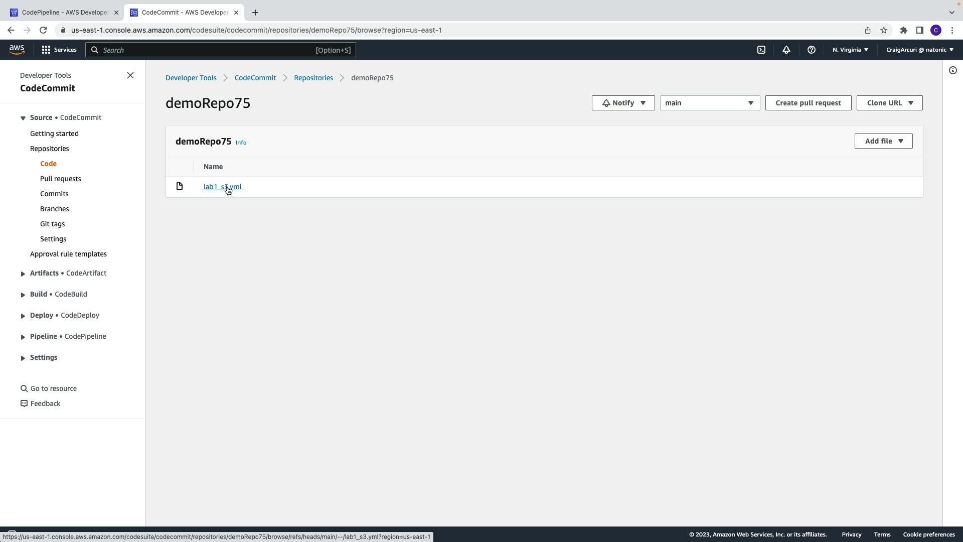Switch to the CodePipeline browser tab
This screenshot has width=963, height=542.
(x=64, y=12)
